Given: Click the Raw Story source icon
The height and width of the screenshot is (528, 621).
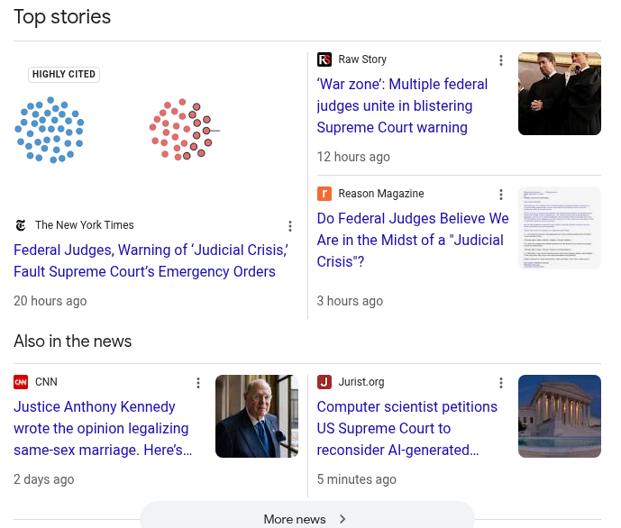Looking at the screenshot, I should tap(324, 59).
